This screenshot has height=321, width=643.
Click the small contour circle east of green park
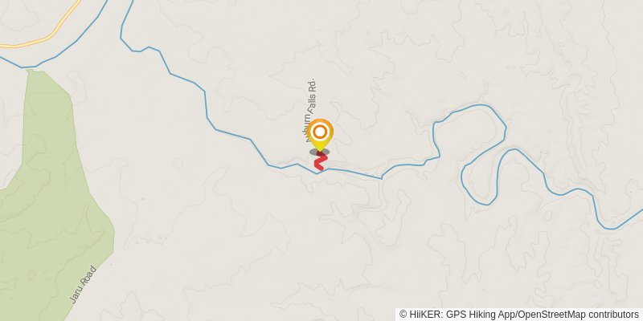(x=178, y=163)
